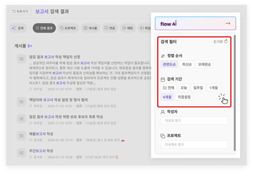Open the 댓글 results tab

110,28
